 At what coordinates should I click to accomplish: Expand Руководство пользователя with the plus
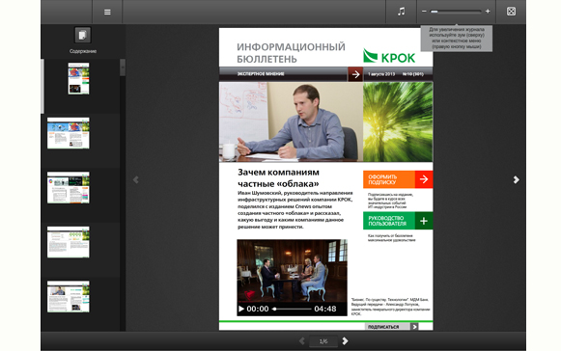pyautogui.click(x=424, y=221)
